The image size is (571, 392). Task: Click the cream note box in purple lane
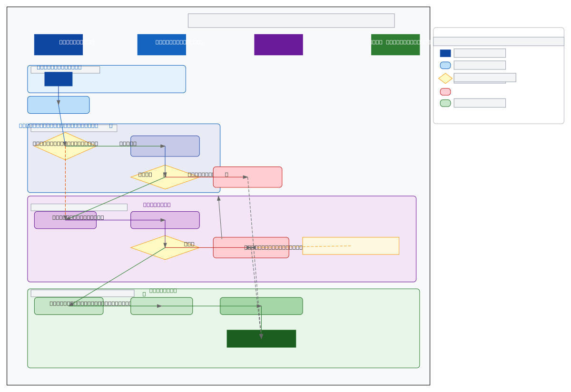coord(351,246)
